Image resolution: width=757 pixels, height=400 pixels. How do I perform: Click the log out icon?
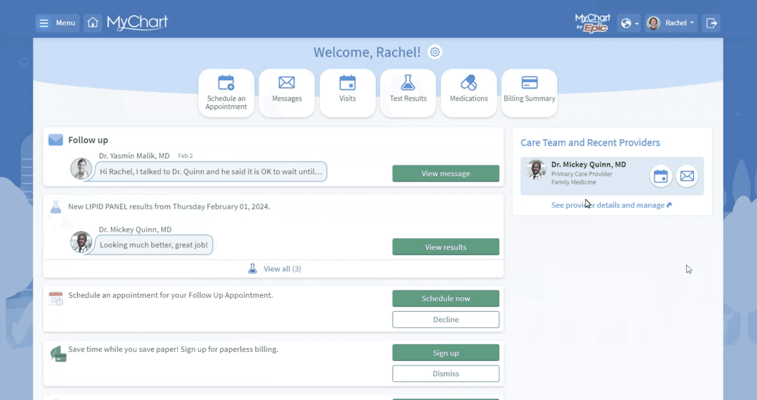point(711,23)
